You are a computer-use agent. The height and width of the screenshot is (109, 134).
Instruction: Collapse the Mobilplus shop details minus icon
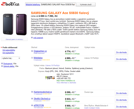point(32,58)
